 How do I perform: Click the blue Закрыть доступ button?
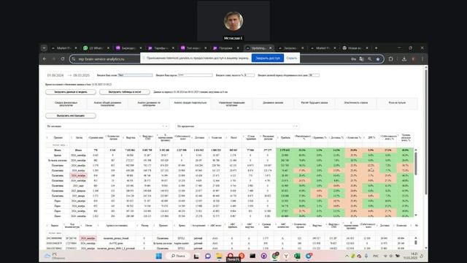tap(268, 58)
